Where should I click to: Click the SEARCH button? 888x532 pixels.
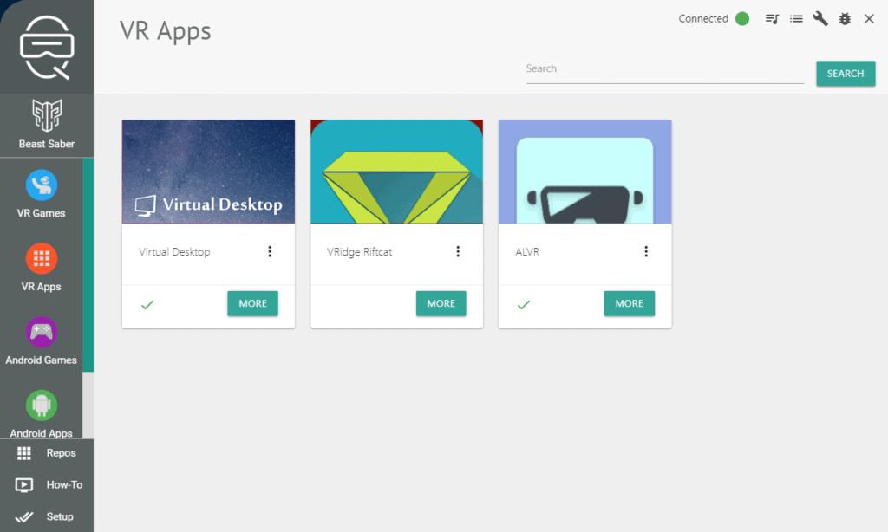pos(846,74)
